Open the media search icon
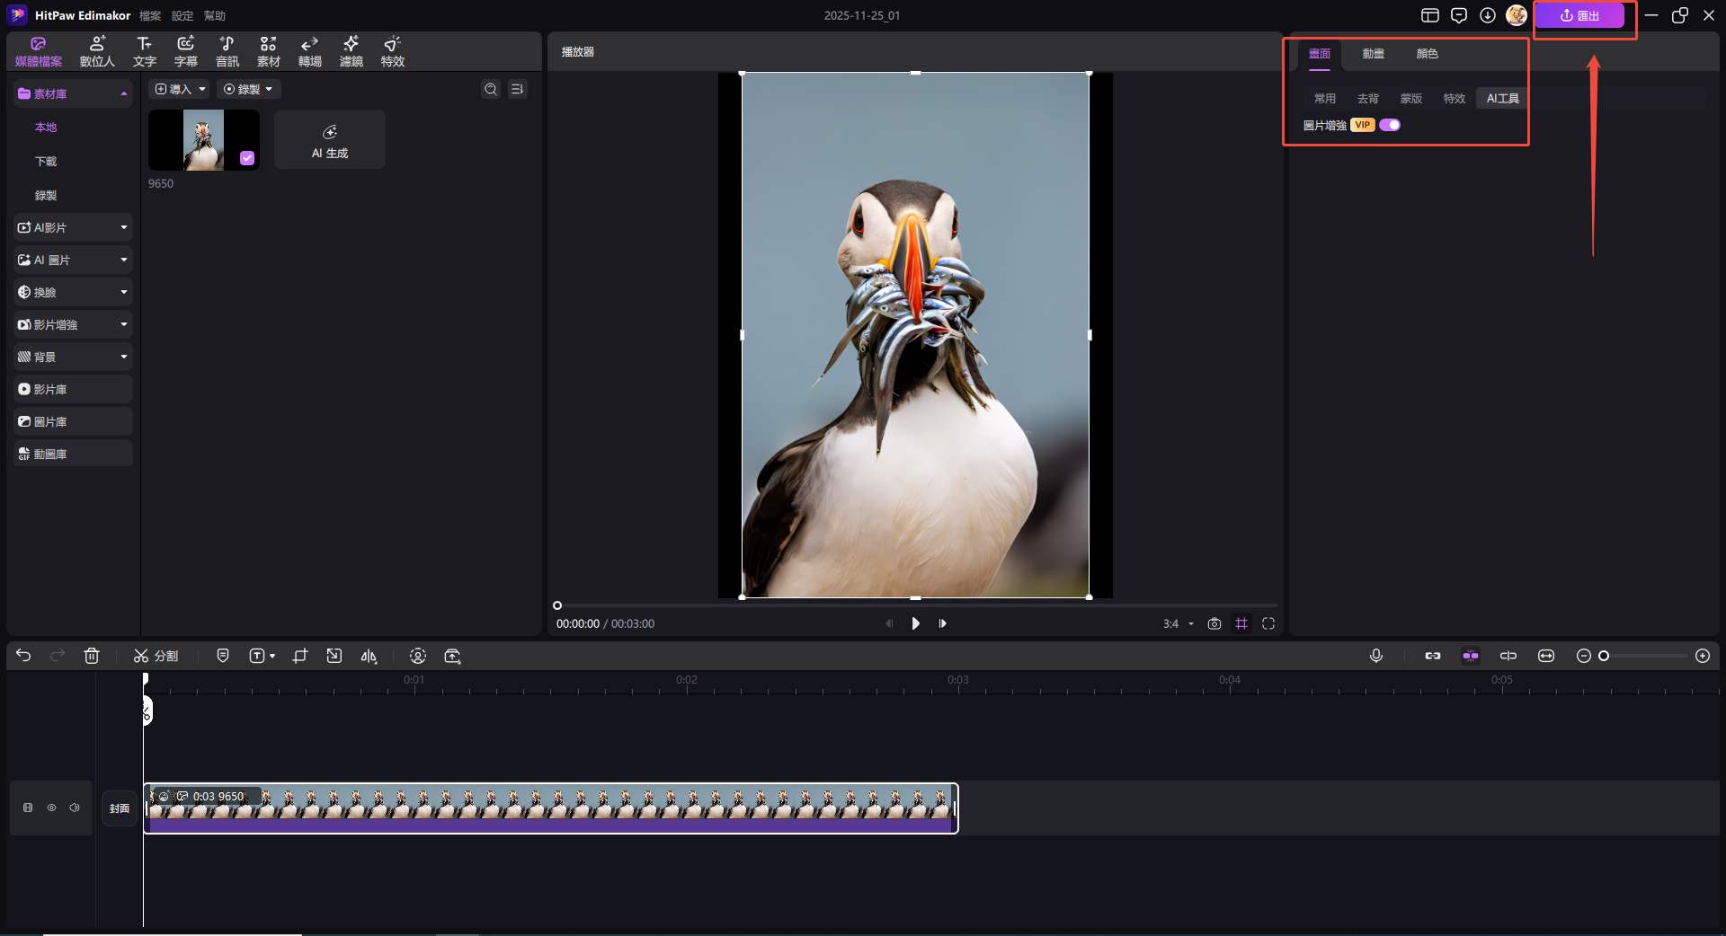Viewport: 1726px width, 936px height. coord(490,89)
